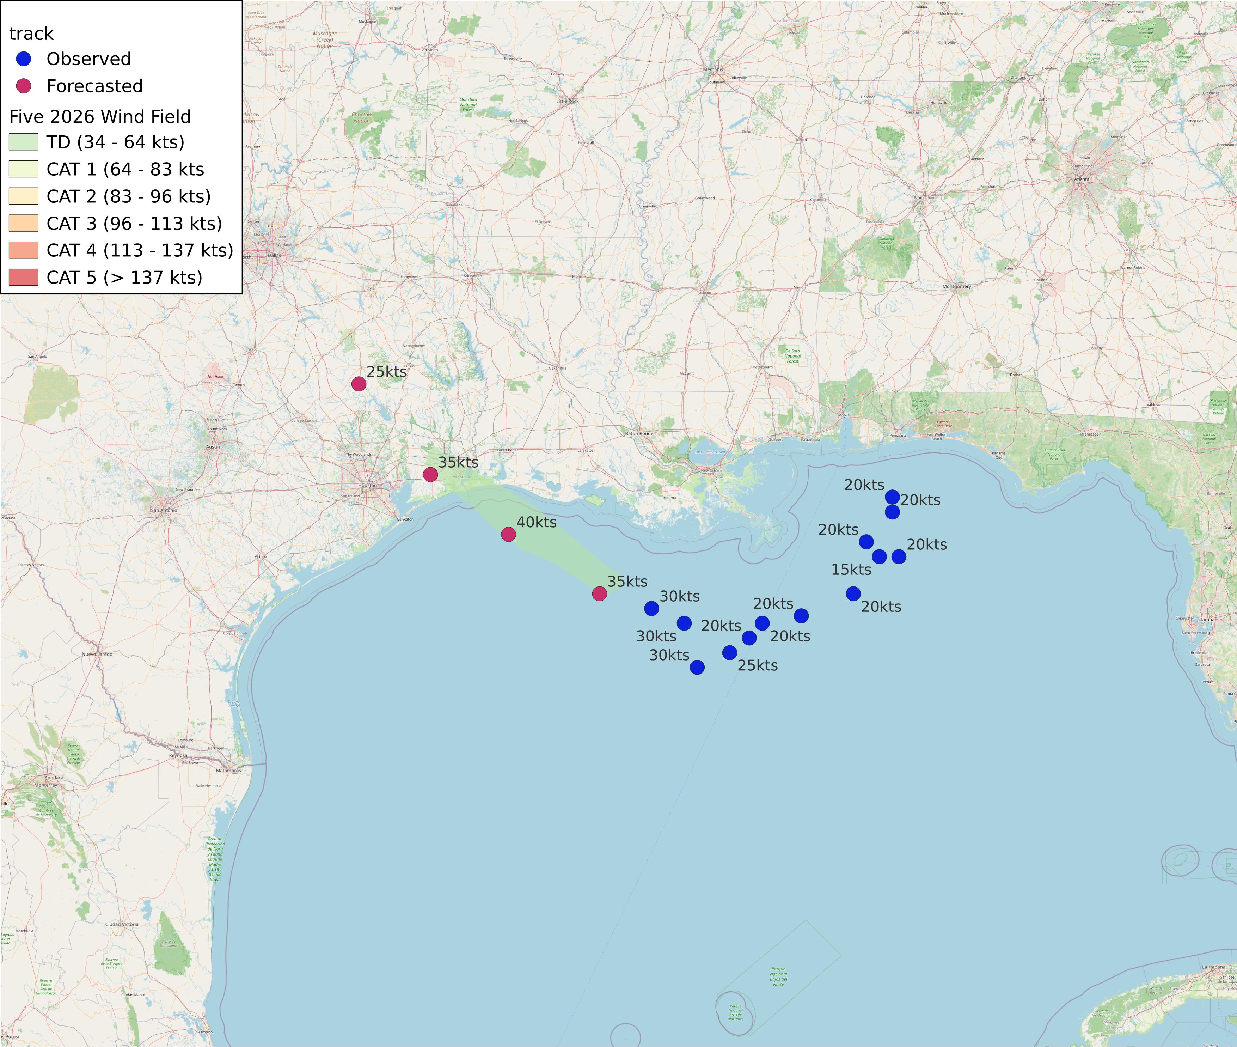
Task: Click the CAT 4 legend color swatch
Action: tap(24, 250)
